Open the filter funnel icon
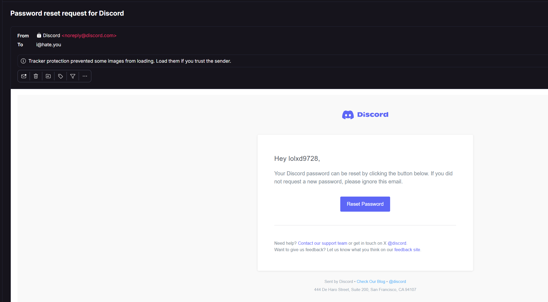The width and height of the screenshot is (548, 302). 73,76
